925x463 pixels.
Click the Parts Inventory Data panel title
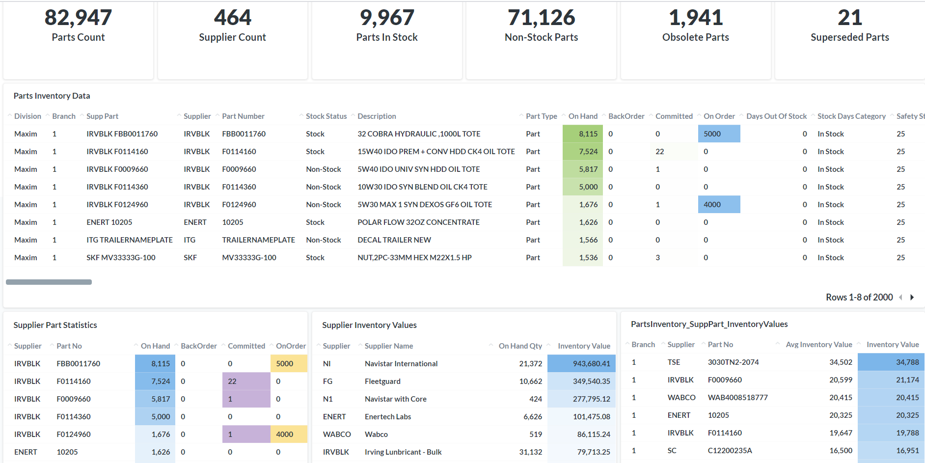(52, 96)
